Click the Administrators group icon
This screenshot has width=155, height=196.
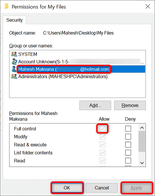tap(14, 76)
